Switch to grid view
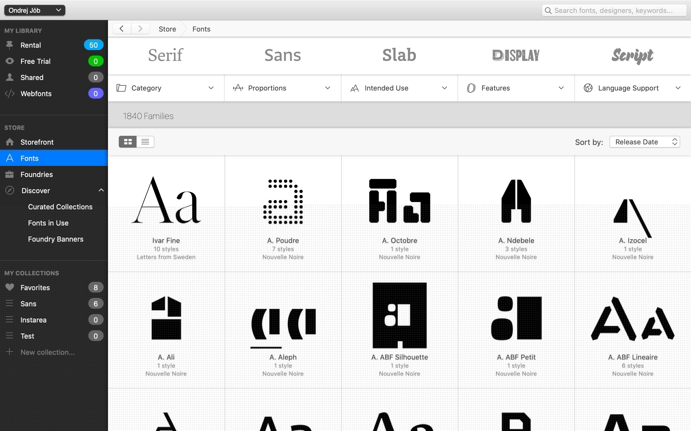The image size is (691, 431). tap(128, 142)
